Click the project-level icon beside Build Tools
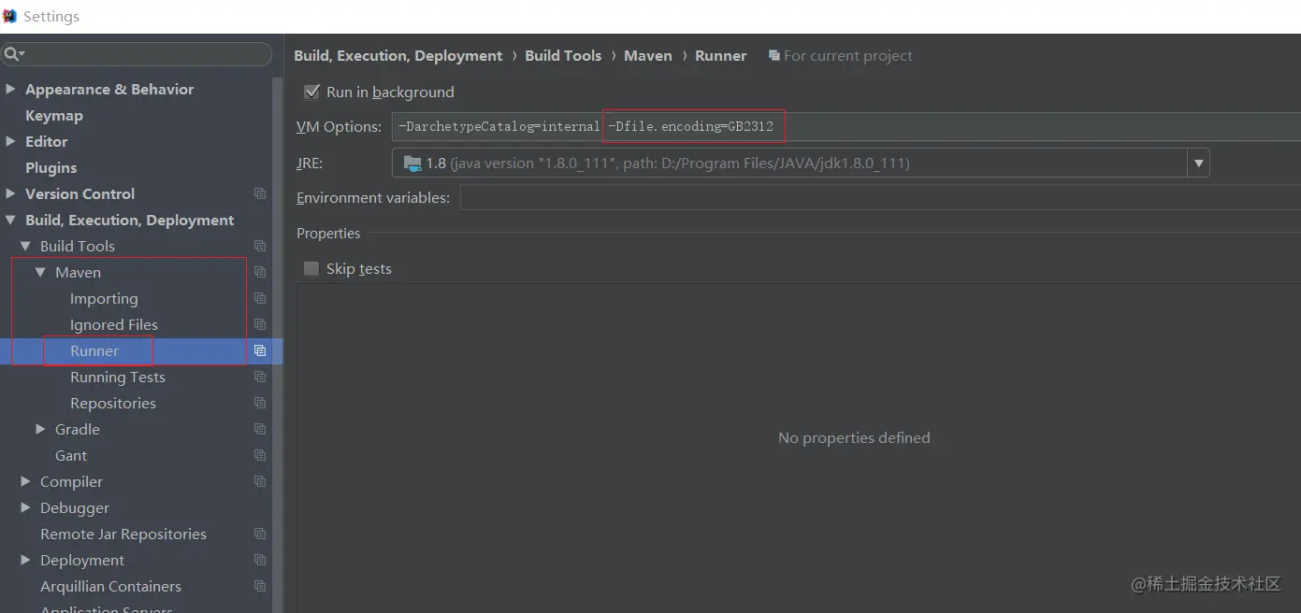This screenshot has width=1301, height=613. (x=260, y=246)
